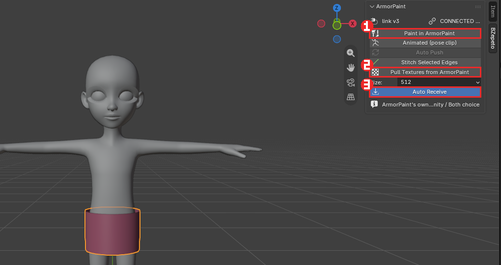Click the green Y axis gizmo circle
The image size is (501, 265).
(337, 25)
